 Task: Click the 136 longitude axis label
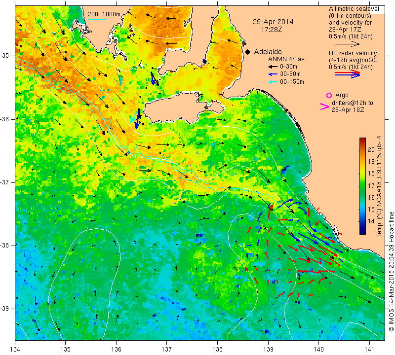point(116,349)
